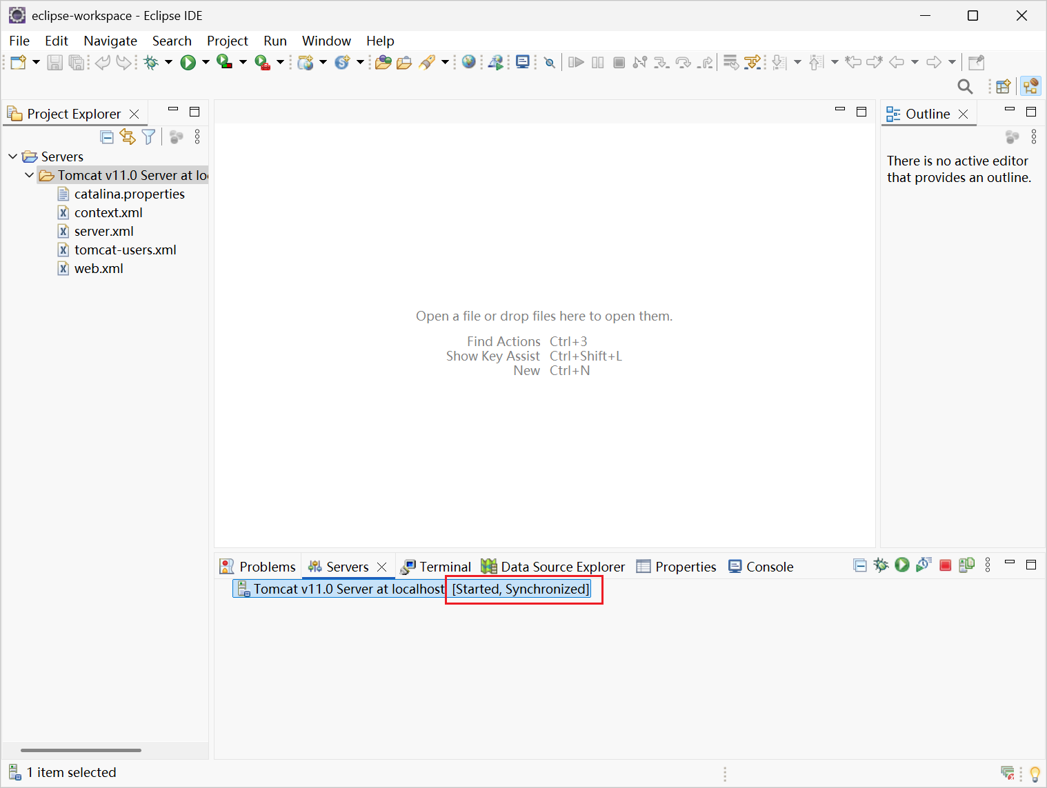Collapse the Servers folder in Project Explorer

click(12, 156)
